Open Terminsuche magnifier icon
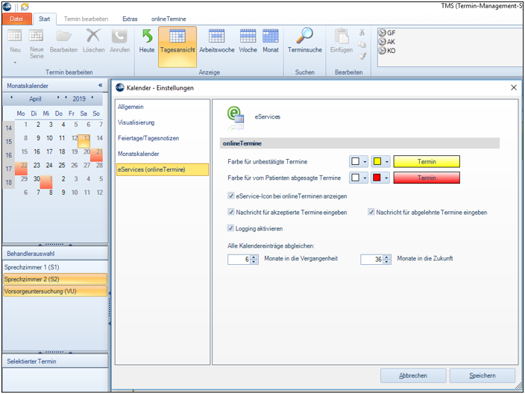This screenshot has width=525, height=394. 305,36
